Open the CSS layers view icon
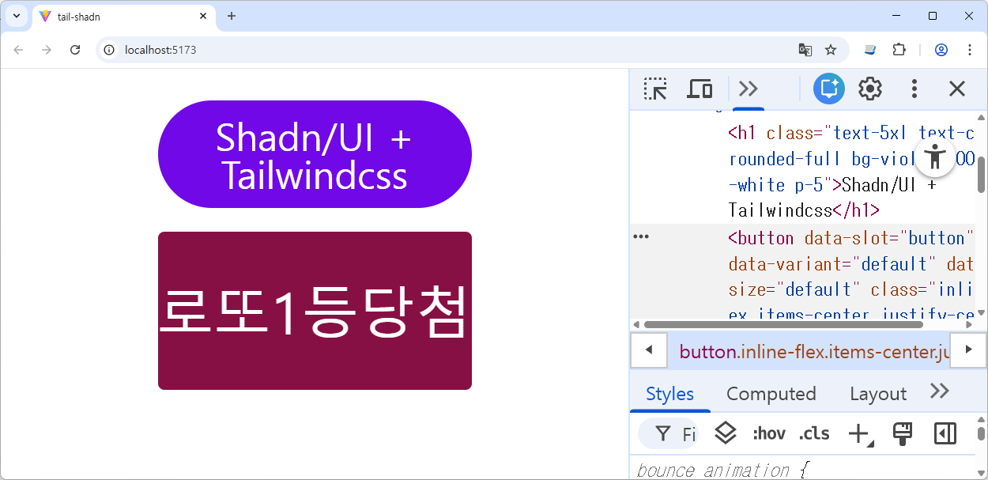 pos(726,433)
